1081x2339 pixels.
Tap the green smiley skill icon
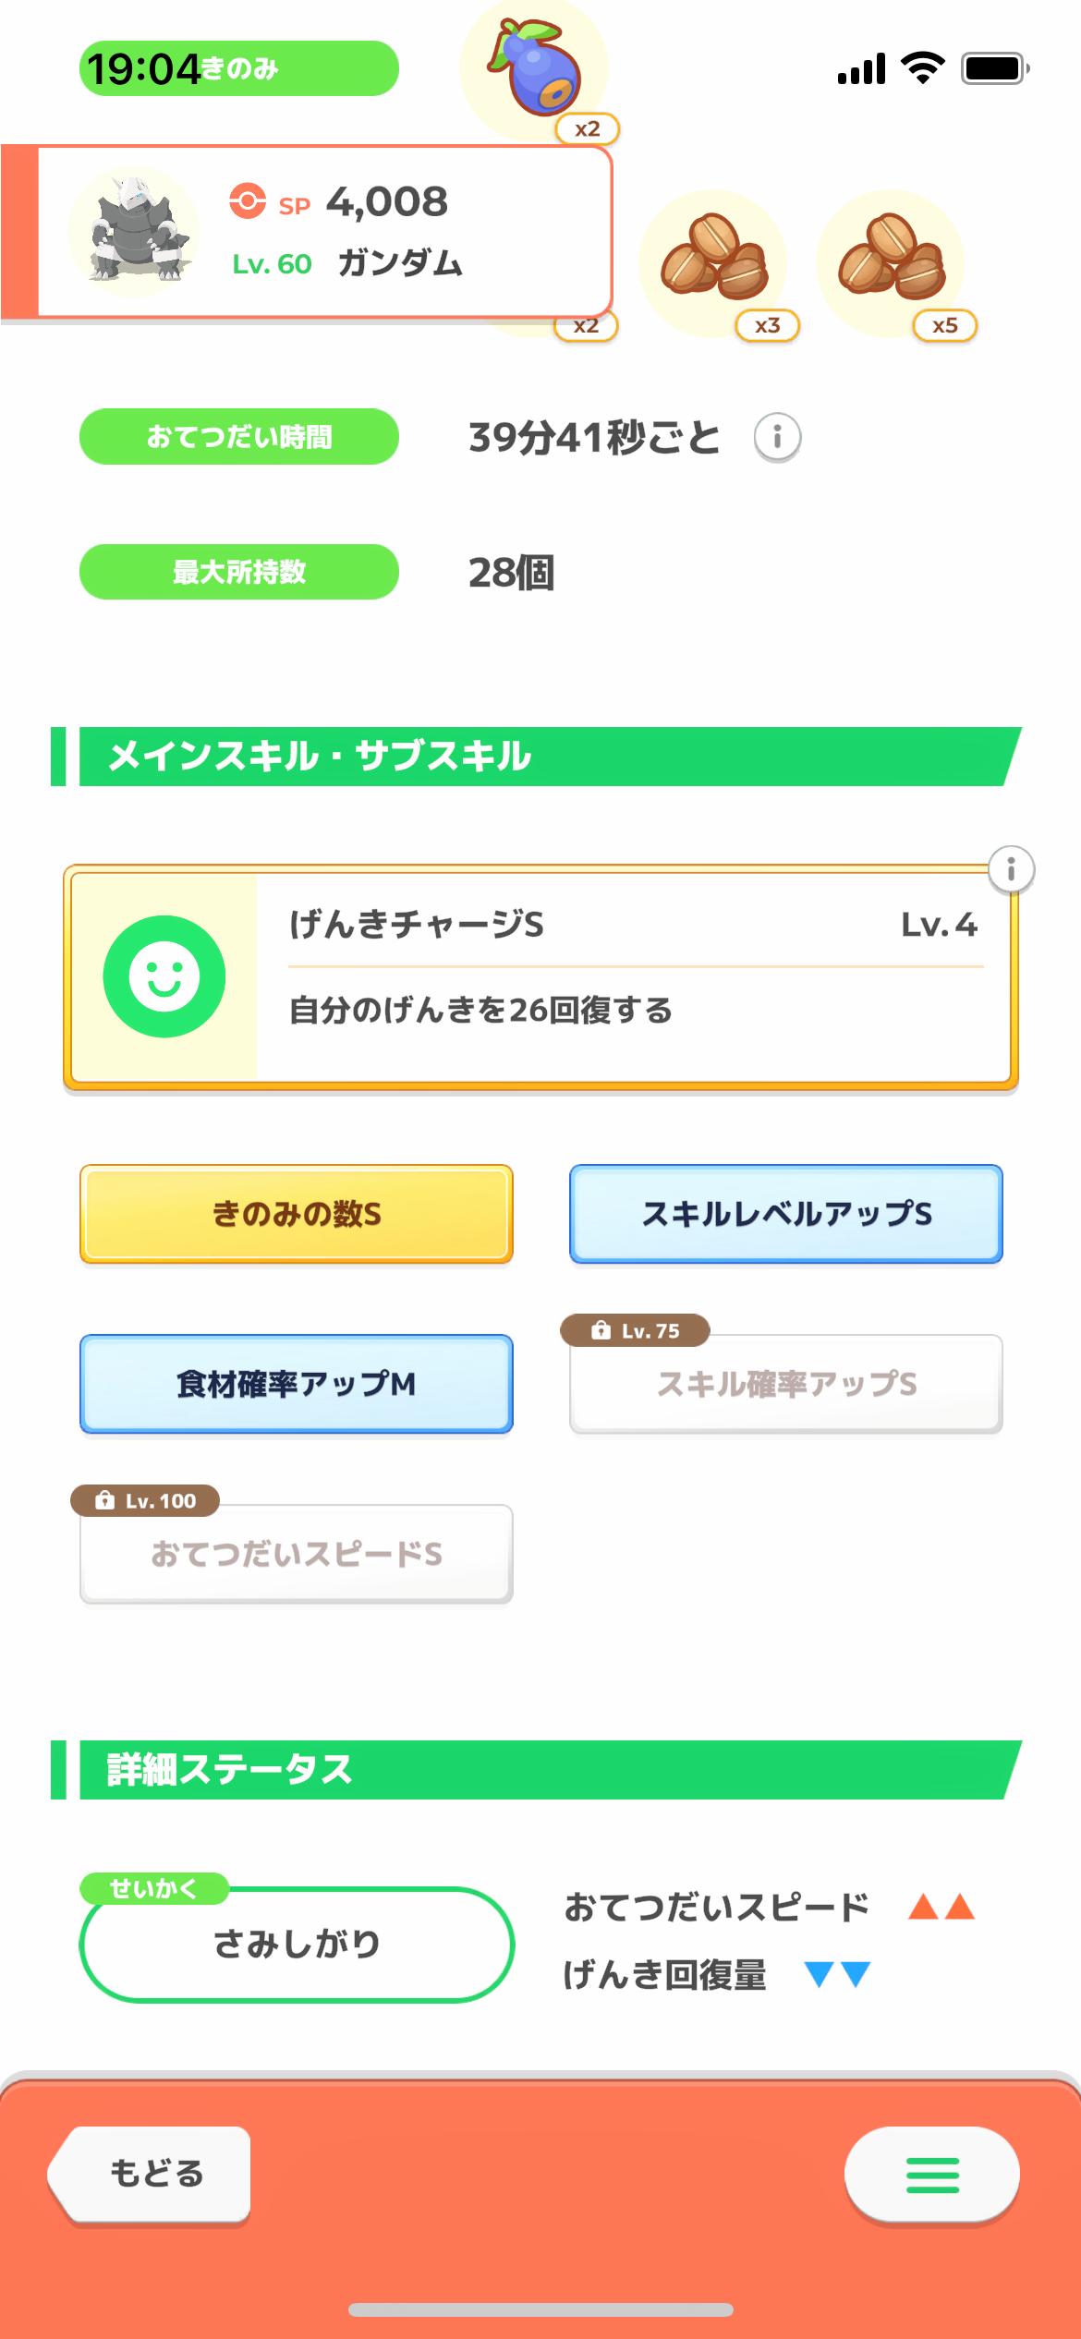pyautogui.click(x=164, y=976)
